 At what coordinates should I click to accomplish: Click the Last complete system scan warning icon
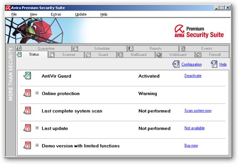click(x=27, y=110)
